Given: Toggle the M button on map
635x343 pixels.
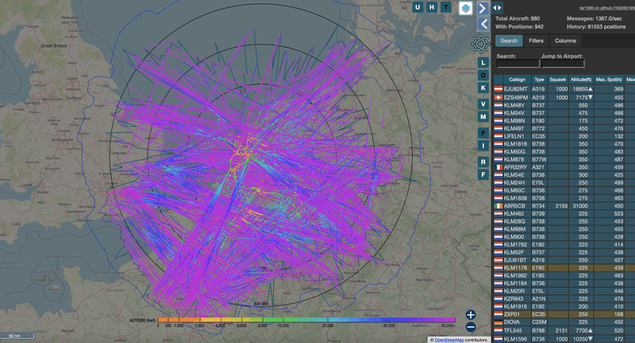Looking at the screenshot, I should point(483,116).
